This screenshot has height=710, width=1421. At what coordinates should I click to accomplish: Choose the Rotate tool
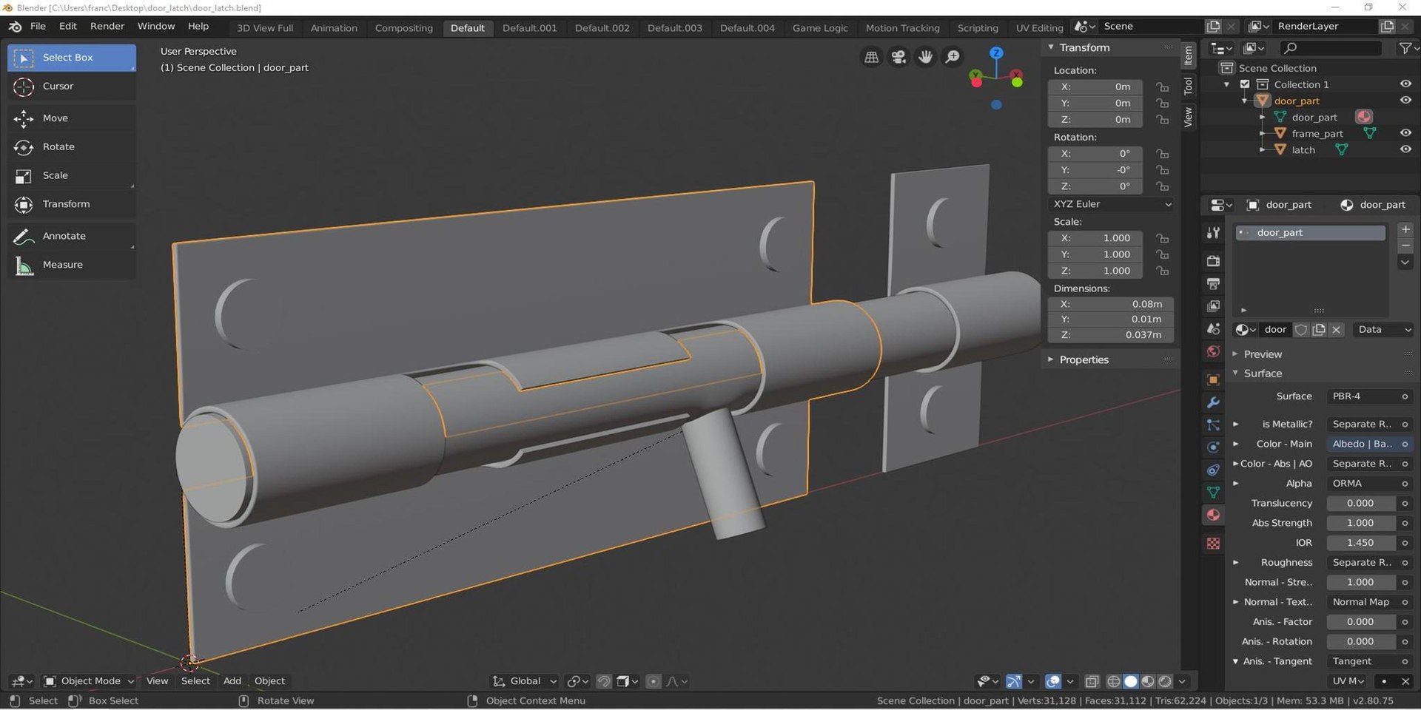click(72, 147)
